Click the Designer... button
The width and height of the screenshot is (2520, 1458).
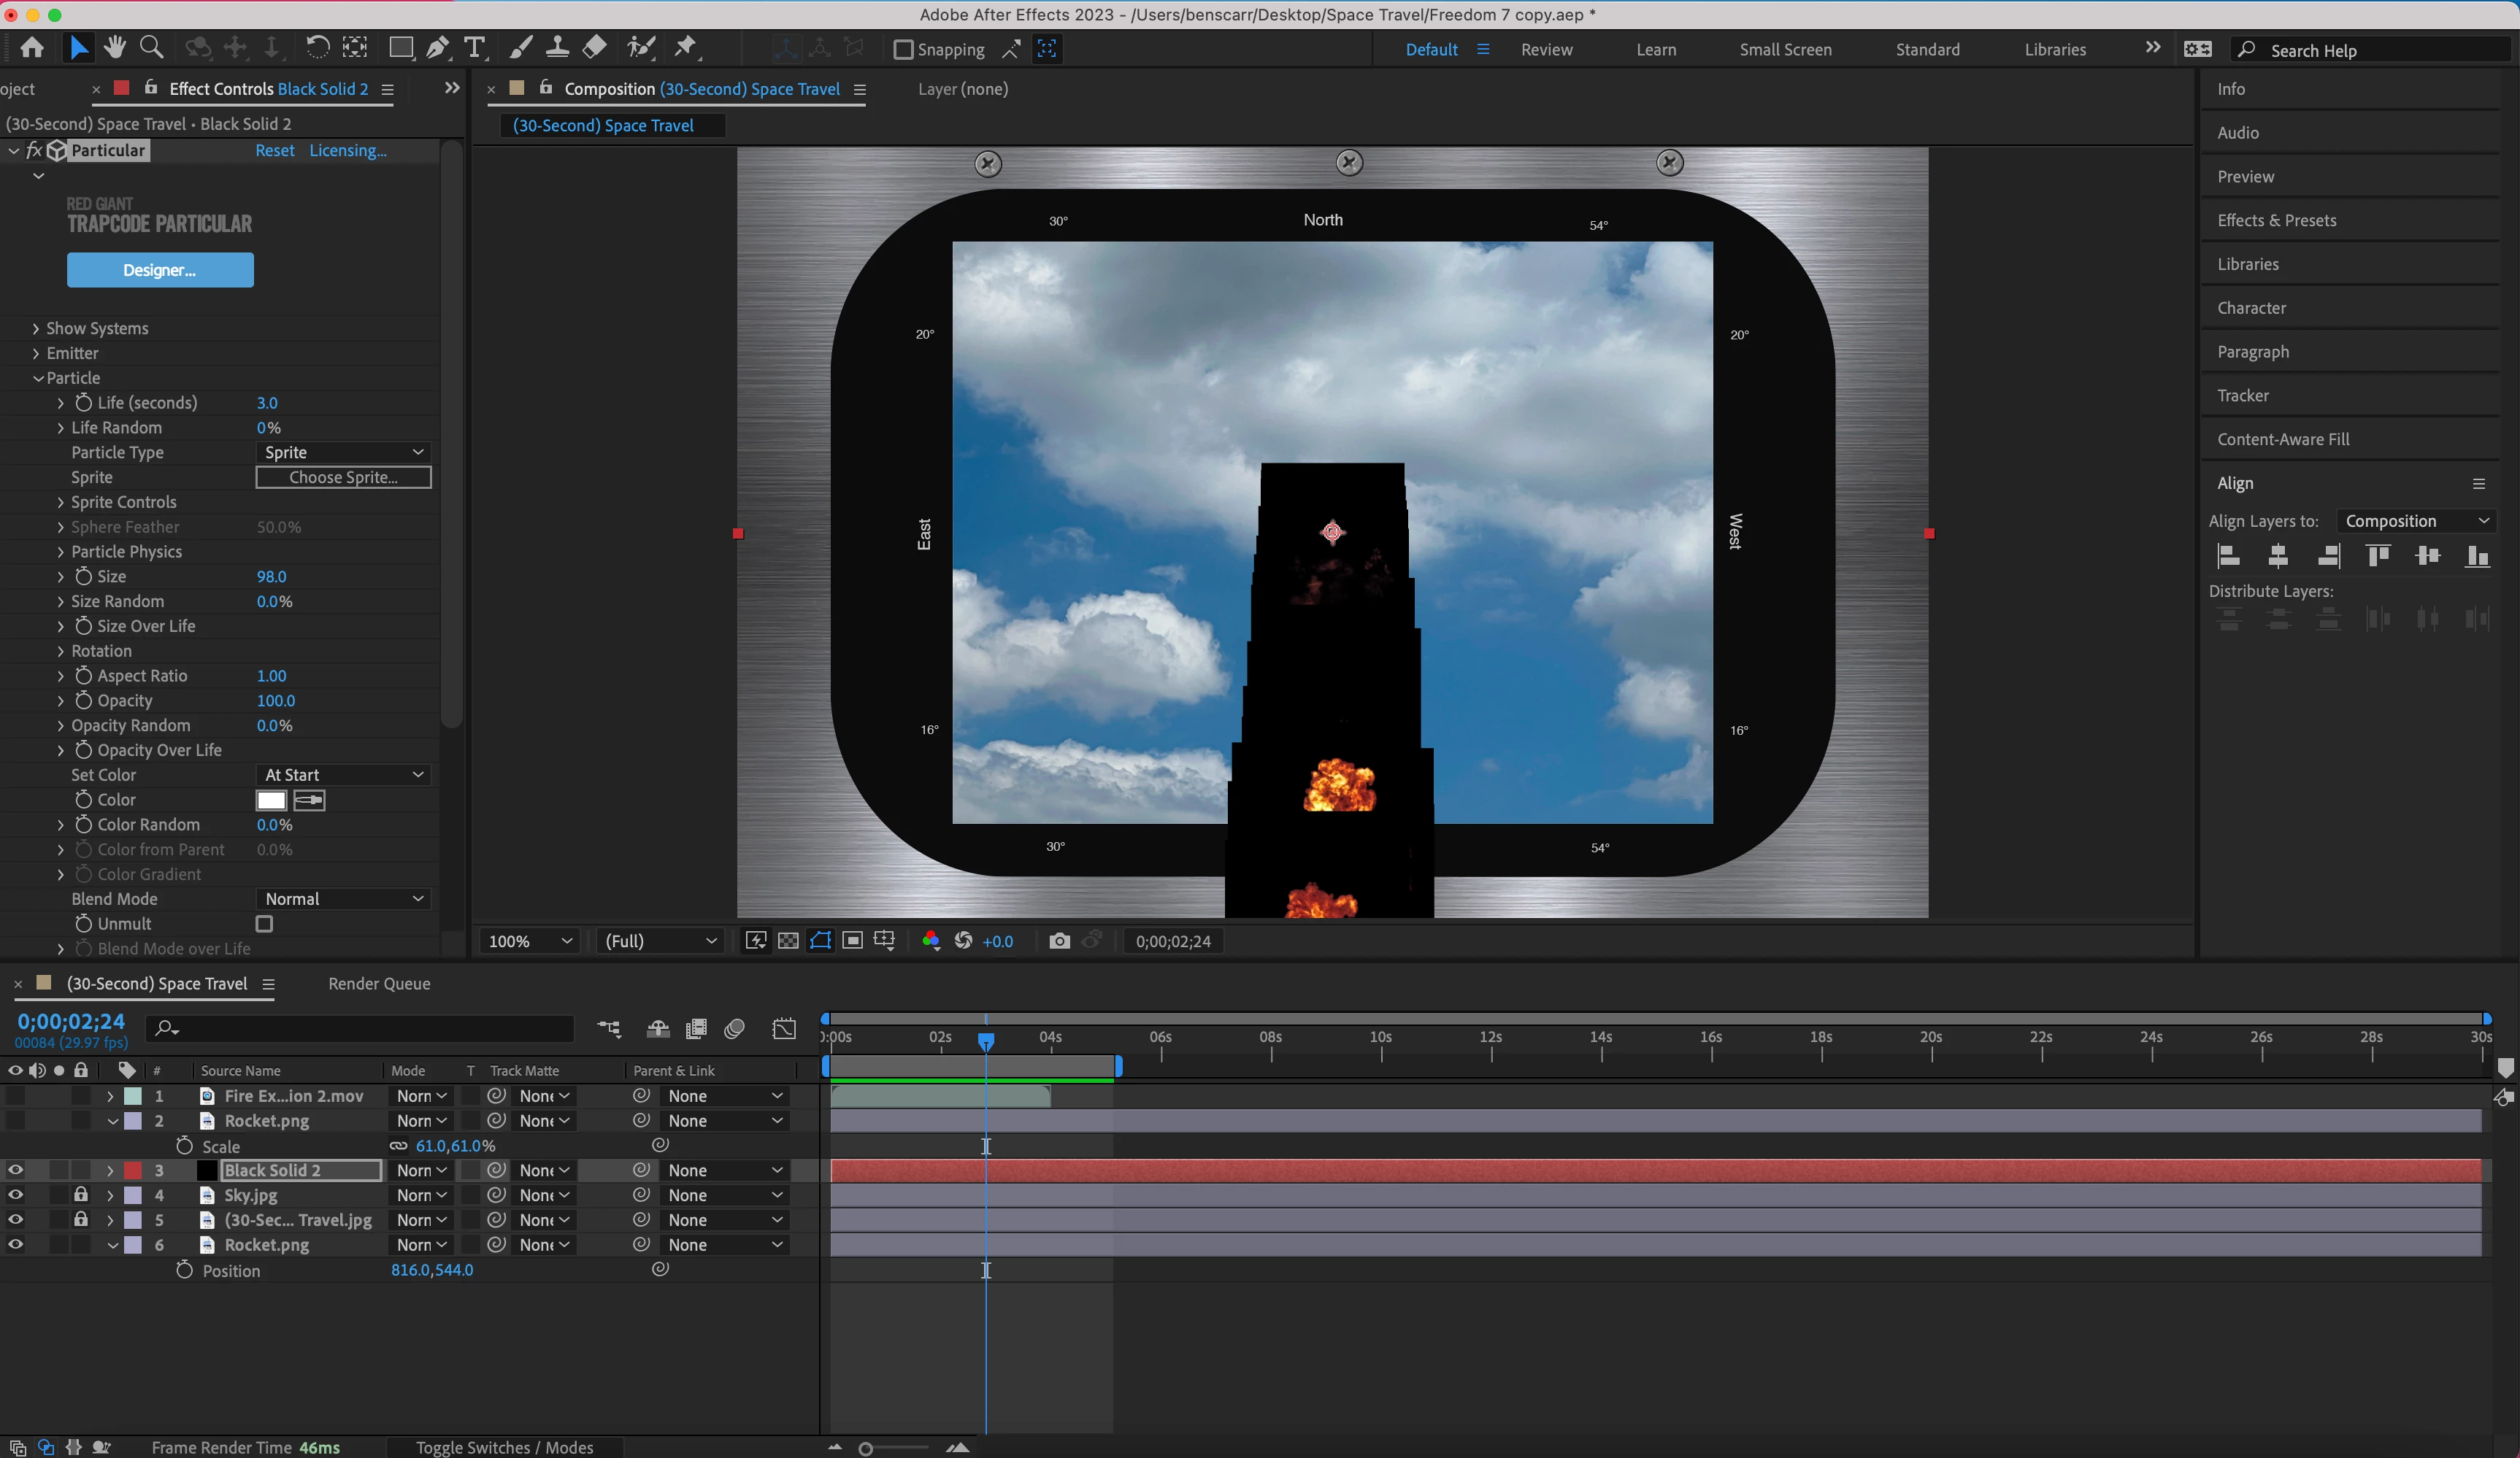(x=160, y=270)
